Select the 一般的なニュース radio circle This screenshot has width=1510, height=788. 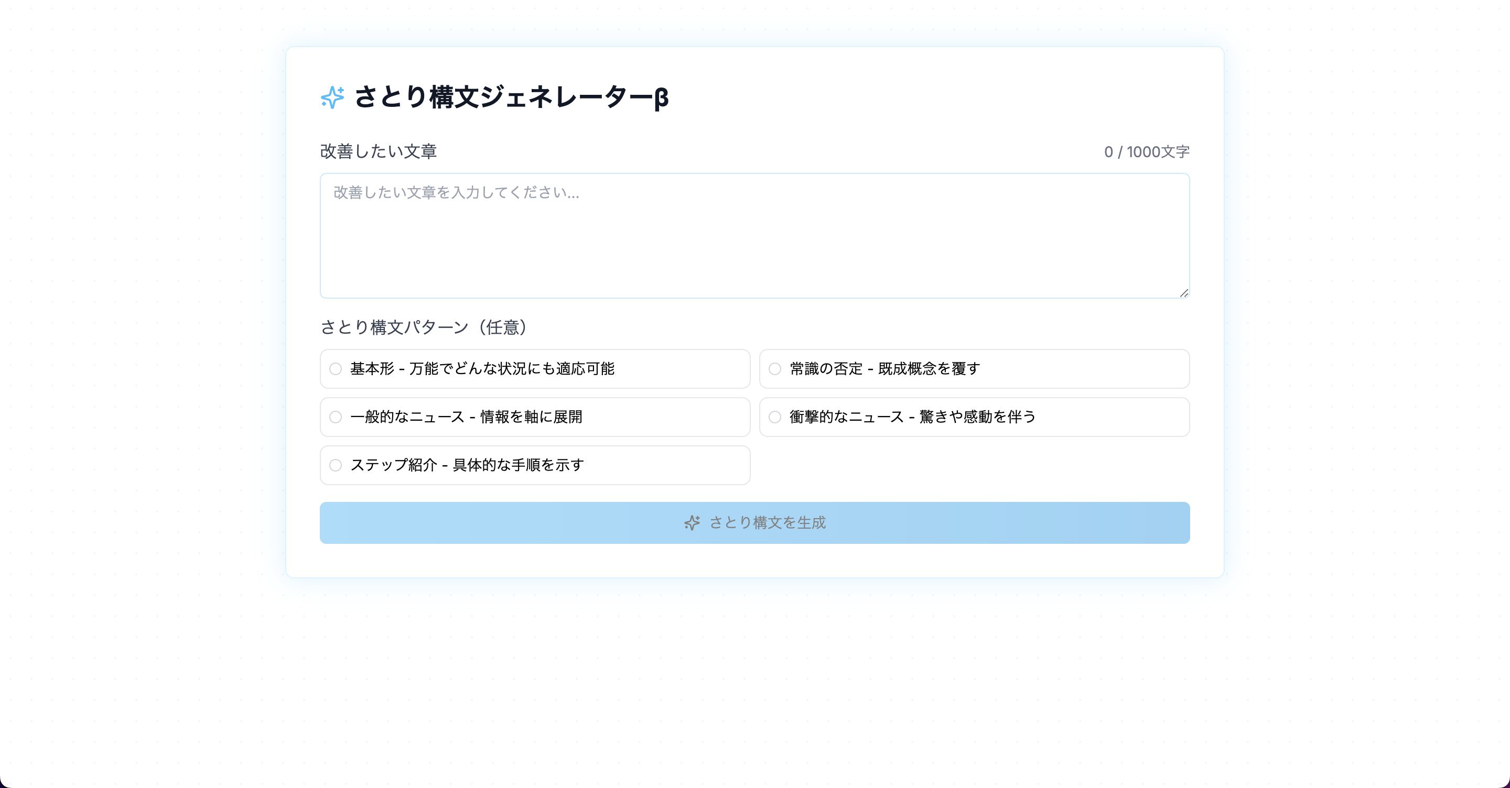[x=336, y=417]
